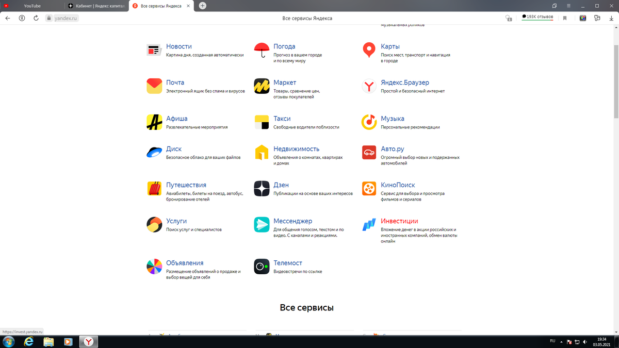The width and height of the screenshot is (619, 348).
Task: Open the Объявления colorful wheel icon
Action: [x=154, y=267]
